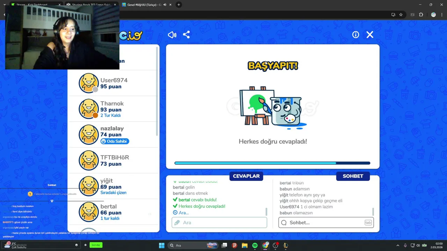Click 'bertal dans etmek' answer line

[190, 193]
